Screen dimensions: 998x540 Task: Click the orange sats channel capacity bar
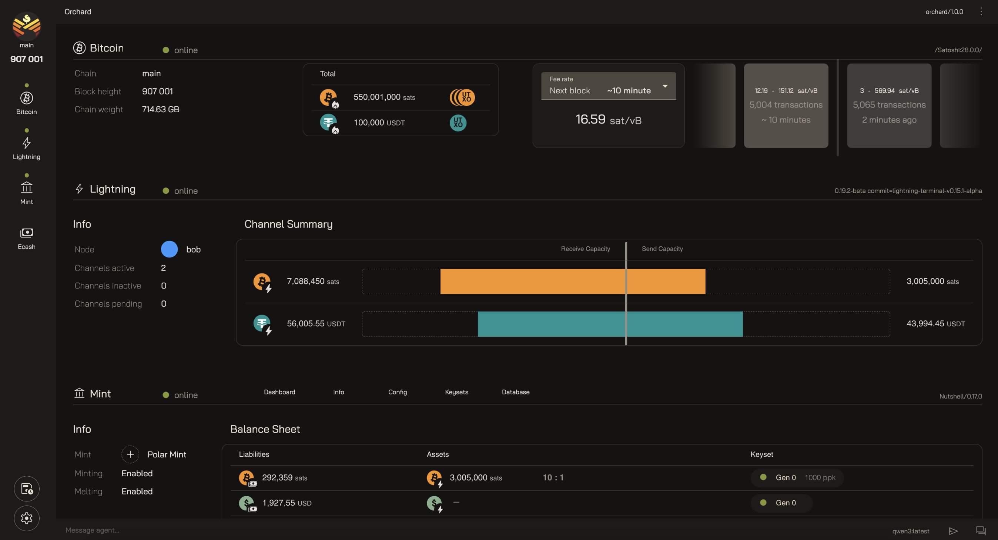point(573,281)
